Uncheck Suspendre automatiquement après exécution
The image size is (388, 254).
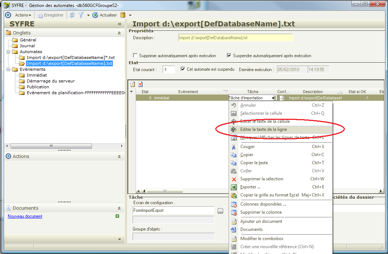[x=229, y=55]
